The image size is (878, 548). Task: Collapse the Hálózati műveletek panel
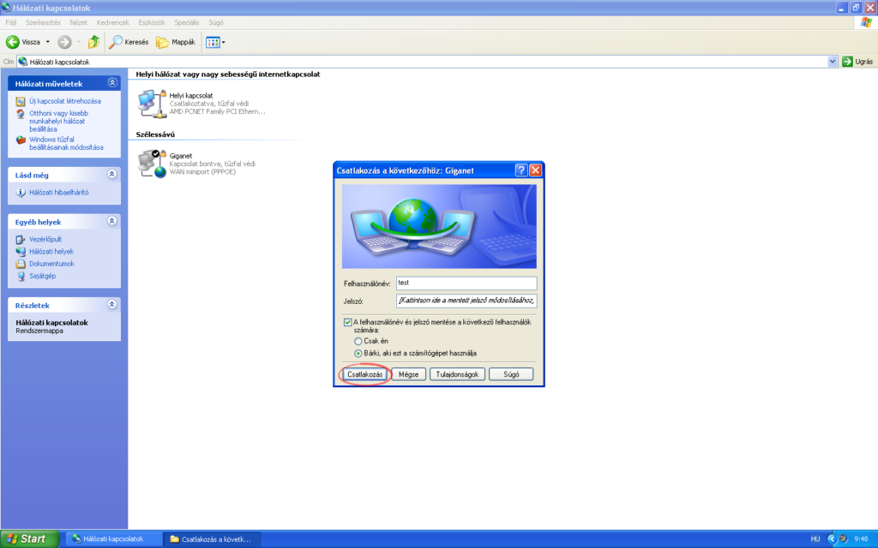(113, 82)
